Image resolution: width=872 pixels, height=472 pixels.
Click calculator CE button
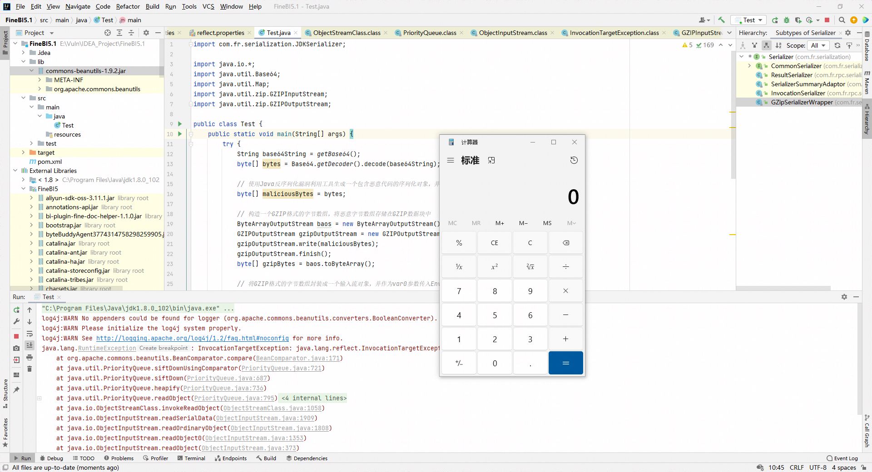pos(495,243)
